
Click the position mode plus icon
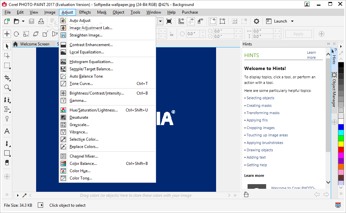point(7,34)
